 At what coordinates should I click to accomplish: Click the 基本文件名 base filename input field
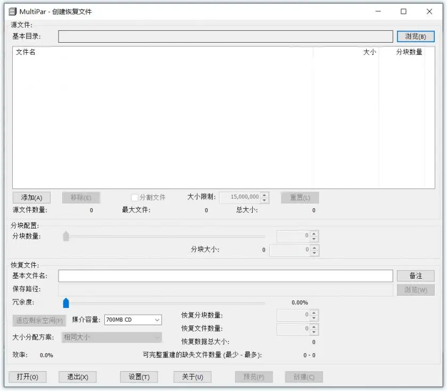pos(226,276)
